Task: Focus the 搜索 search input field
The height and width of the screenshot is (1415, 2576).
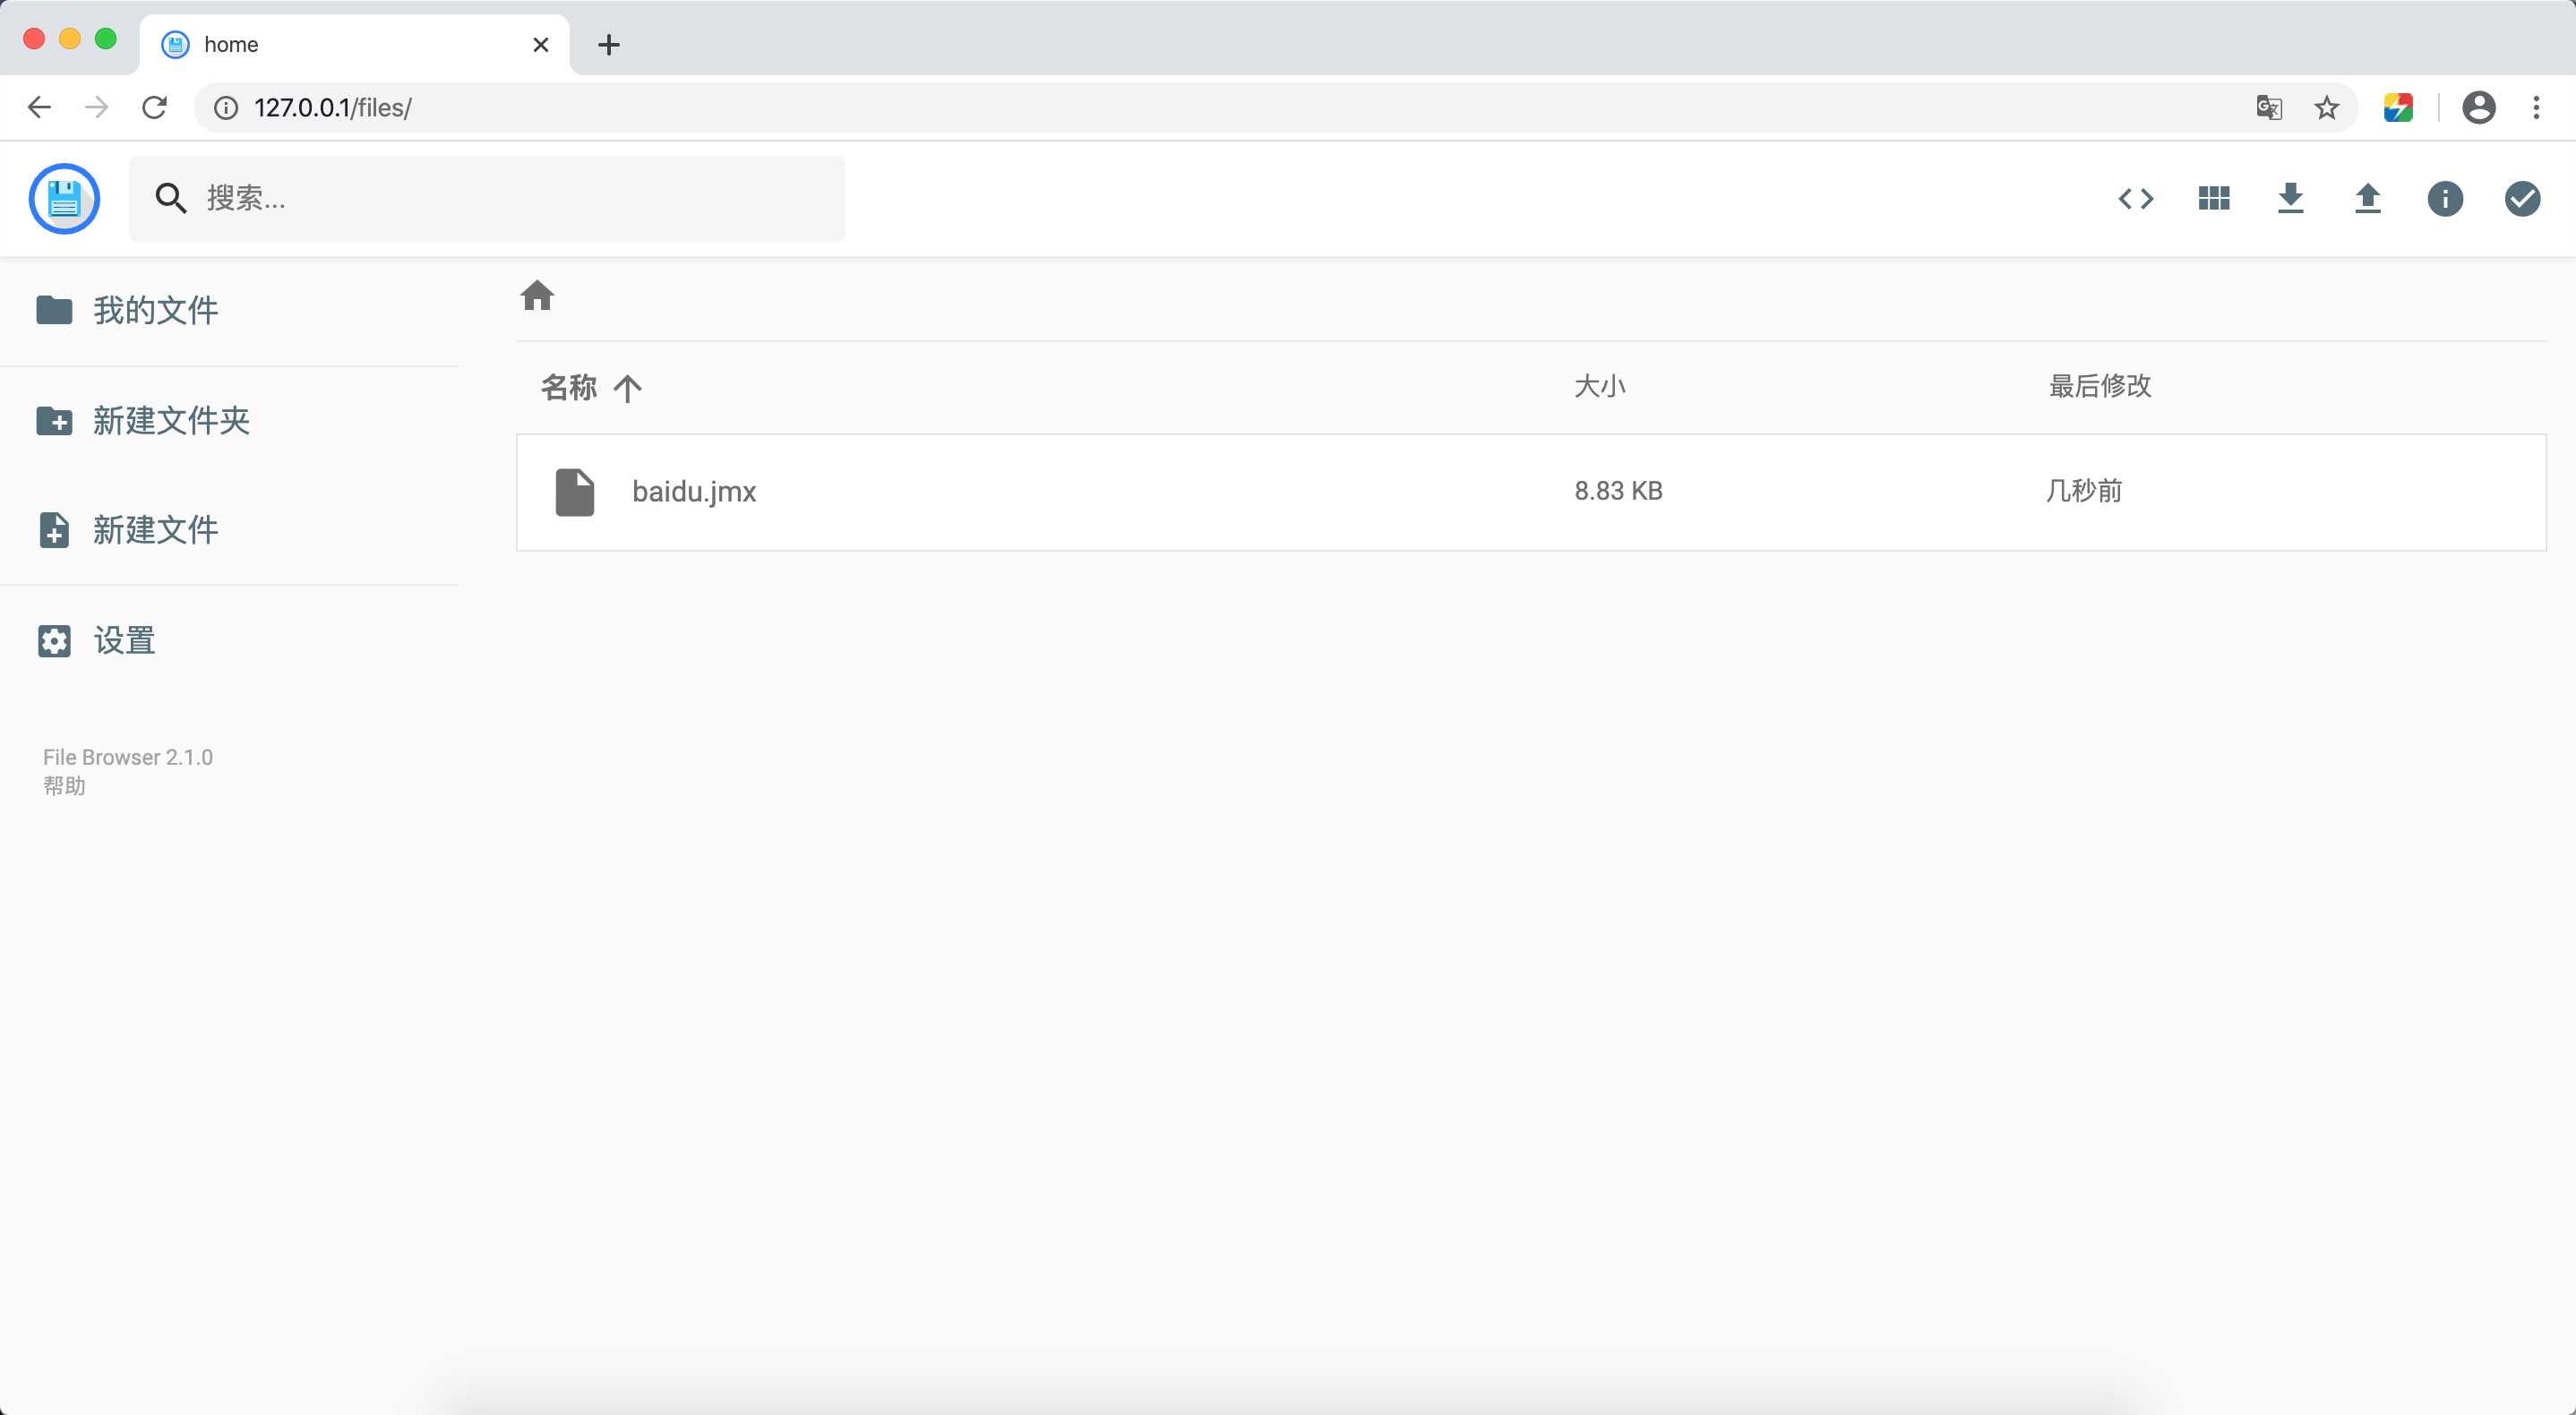Action: [x=487, y=198]
